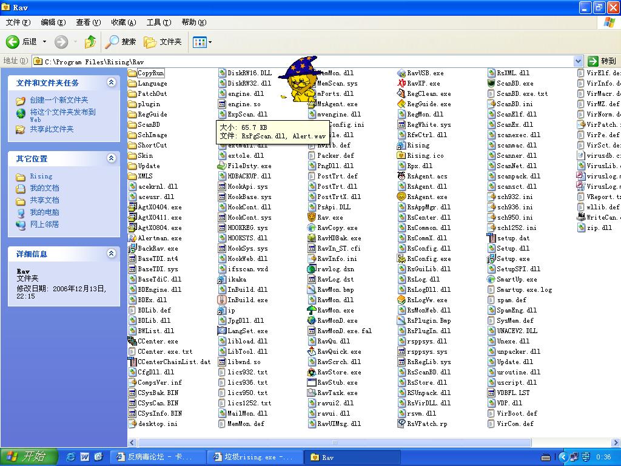Viewport: 621px width, 466px height.
Task: Launch Internet Explorer quick launch icon
Action: (x=71, y=457)
